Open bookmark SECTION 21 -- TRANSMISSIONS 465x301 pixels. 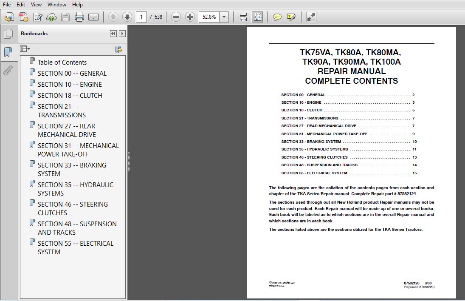click(x=62, y=111)
